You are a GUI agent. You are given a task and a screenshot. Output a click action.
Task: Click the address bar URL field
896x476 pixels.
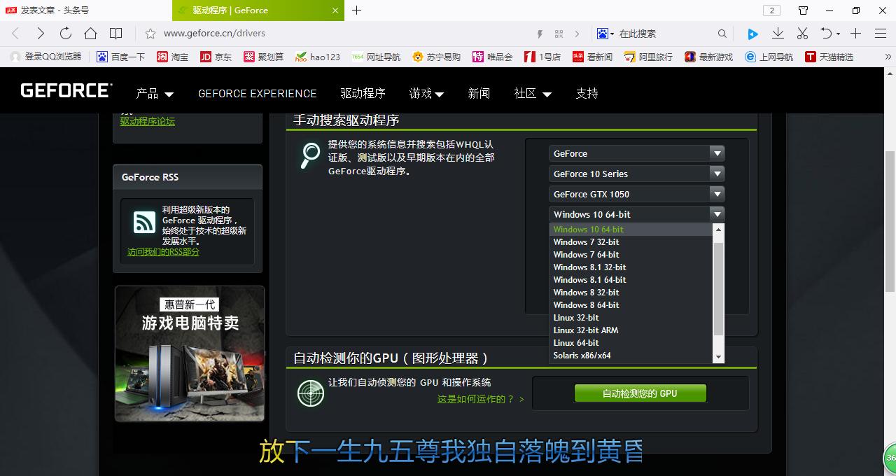[343, 34]
